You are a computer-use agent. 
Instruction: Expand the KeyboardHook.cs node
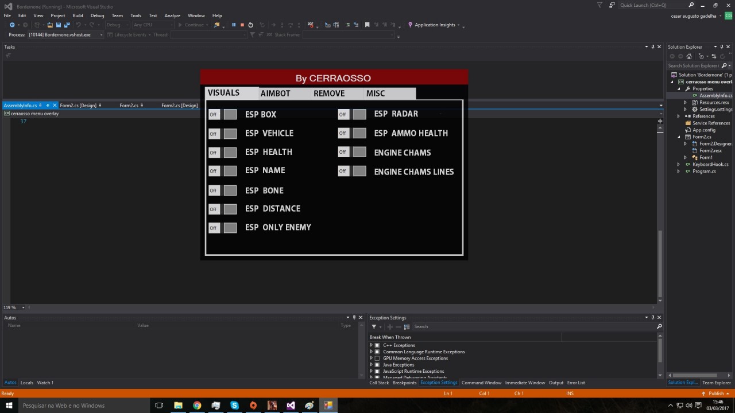click(679, 165)
